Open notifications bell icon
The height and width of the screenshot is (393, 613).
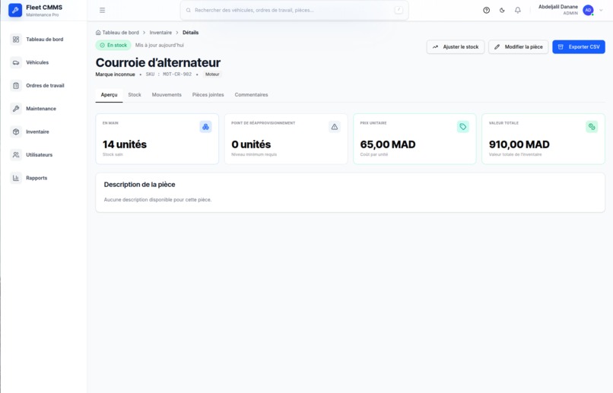[x=518, y=10]
